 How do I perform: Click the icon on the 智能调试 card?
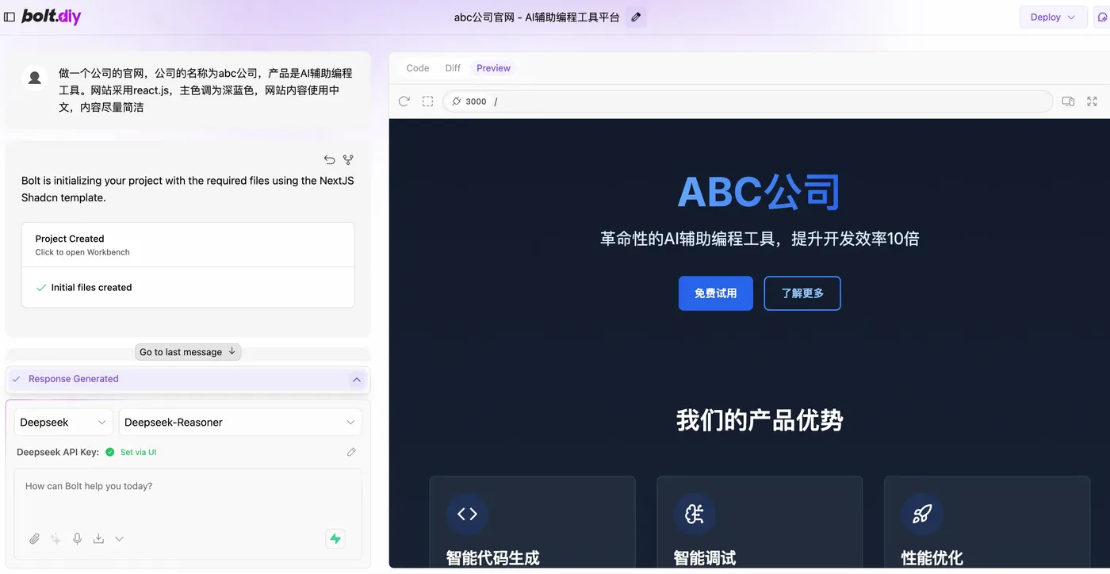pyautogui.click(x=695, y=514)
